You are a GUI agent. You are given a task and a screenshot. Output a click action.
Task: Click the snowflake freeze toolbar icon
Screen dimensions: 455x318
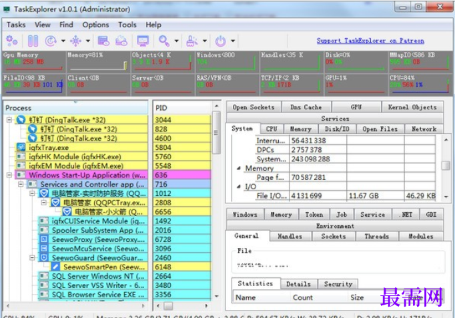[x=76, y=41]
